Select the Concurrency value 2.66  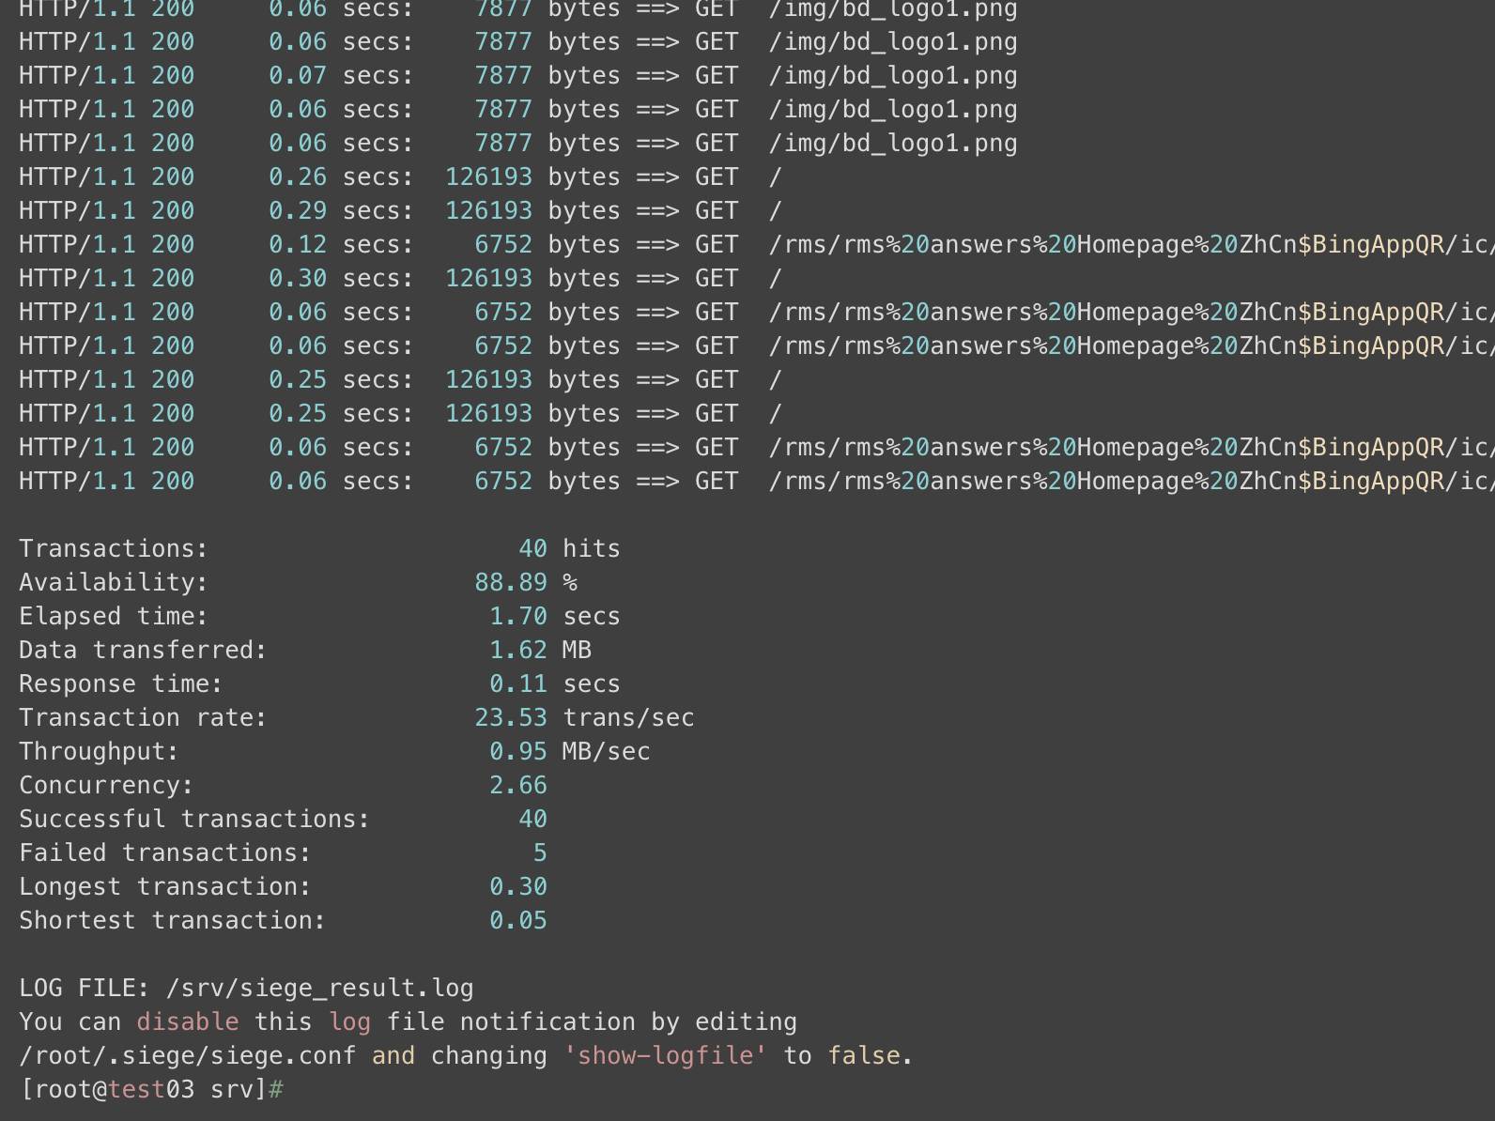pos(518,785)
